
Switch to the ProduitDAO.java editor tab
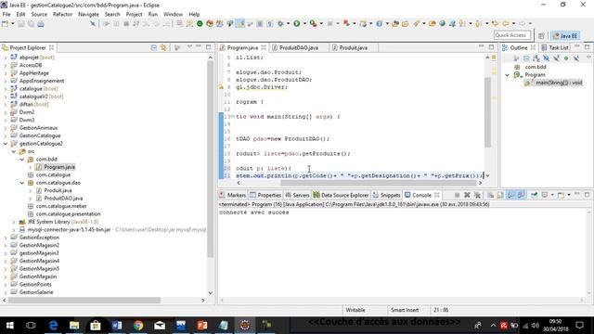[x=299, y=47]
